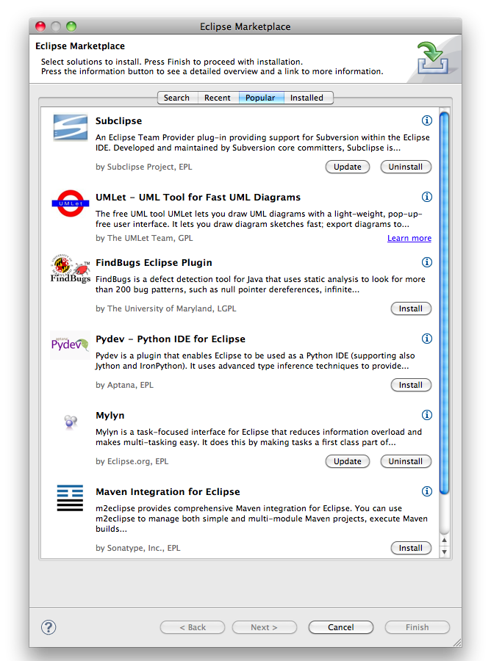
Task: Open info for Mylyn
Action: pos(427,415)
